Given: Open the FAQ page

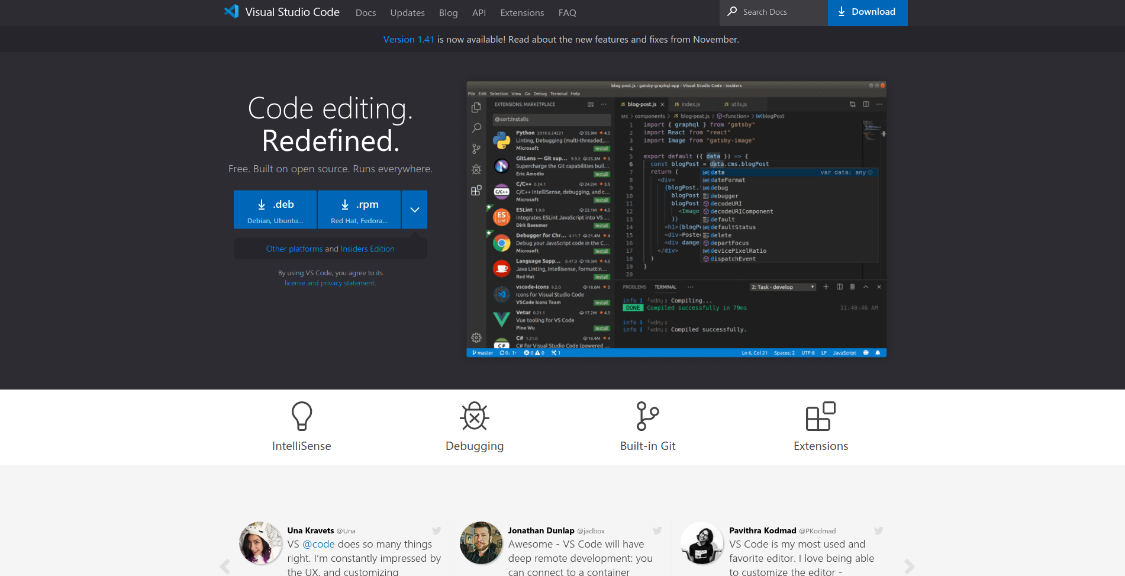Looking at the screenshot, I should 567,12.
